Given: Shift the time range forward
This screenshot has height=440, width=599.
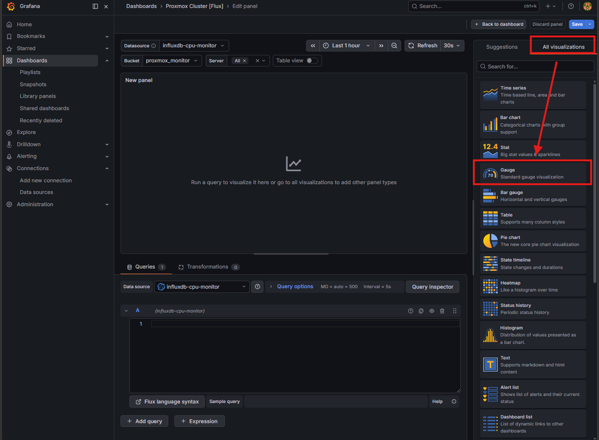Looking at the screenshot, I should (381, 46).
